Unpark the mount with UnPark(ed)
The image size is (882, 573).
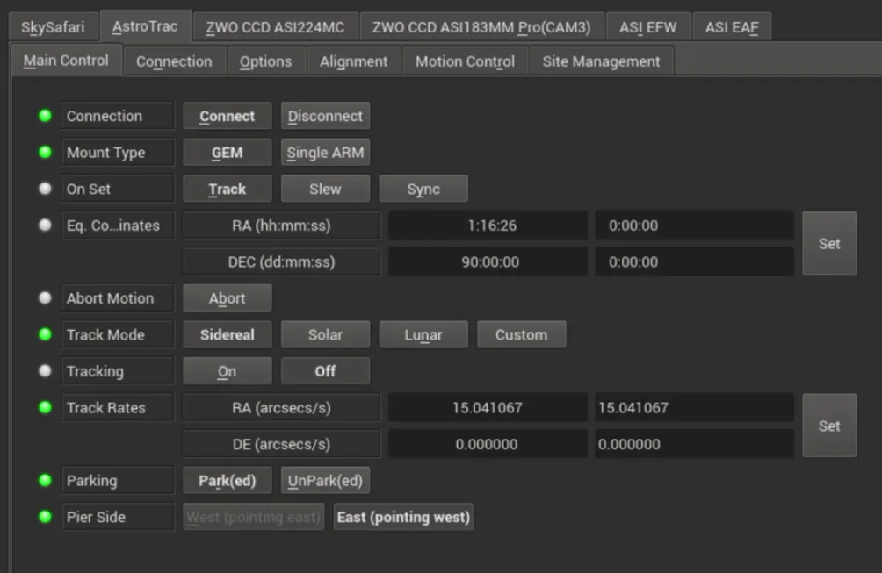pos(325,480)
